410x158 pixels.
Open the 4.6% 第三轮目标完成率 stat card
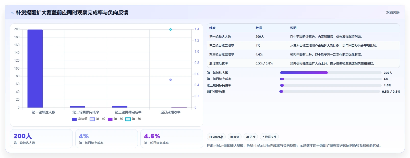pos(172,139)
